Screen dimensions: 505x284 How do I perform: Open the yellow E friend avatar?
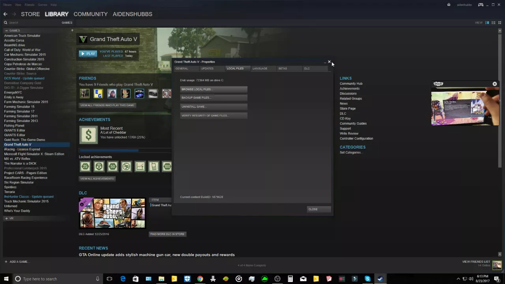98,93
